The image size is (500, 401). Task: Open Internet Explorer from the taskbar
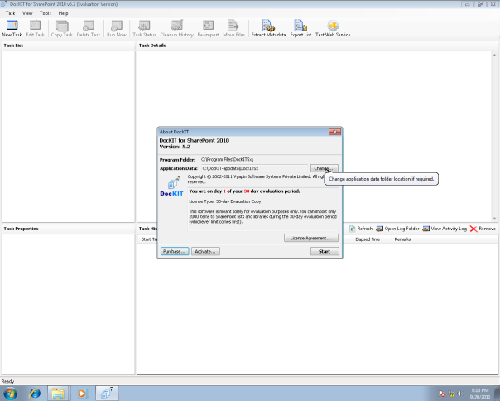point(35,393)
